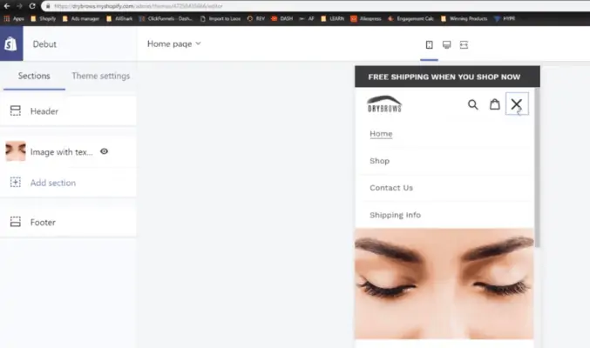
Task: Select Home in the mobile menu
Action: (381, 134)
